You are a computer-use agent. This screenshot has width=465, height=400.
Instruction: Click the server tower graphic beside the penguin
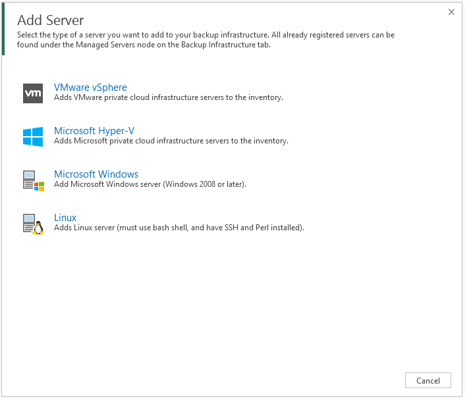[x=28, y=222]
